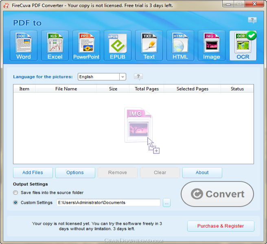This screenshot has width=267, height=244.
Task: Pick the EPUB output format
Action: pyautogui.click(x=118, y=46)
